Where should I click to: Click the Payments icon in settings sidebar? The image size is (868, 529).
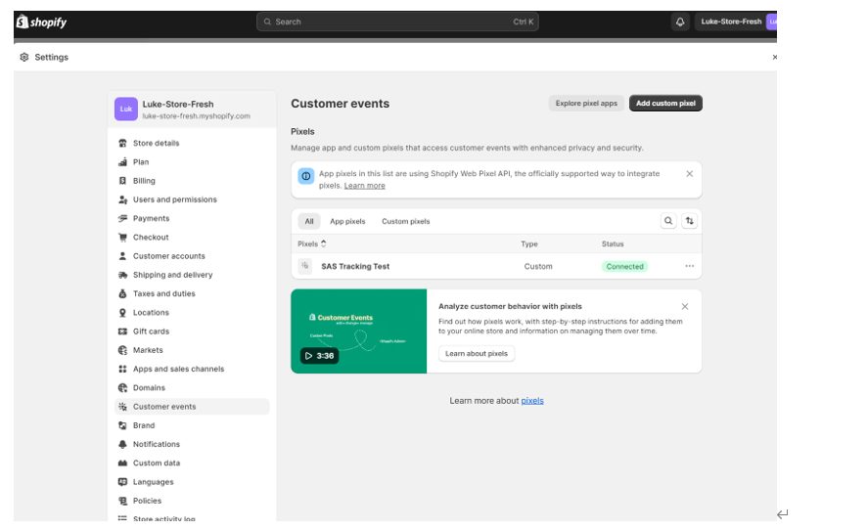coord(123,219)
